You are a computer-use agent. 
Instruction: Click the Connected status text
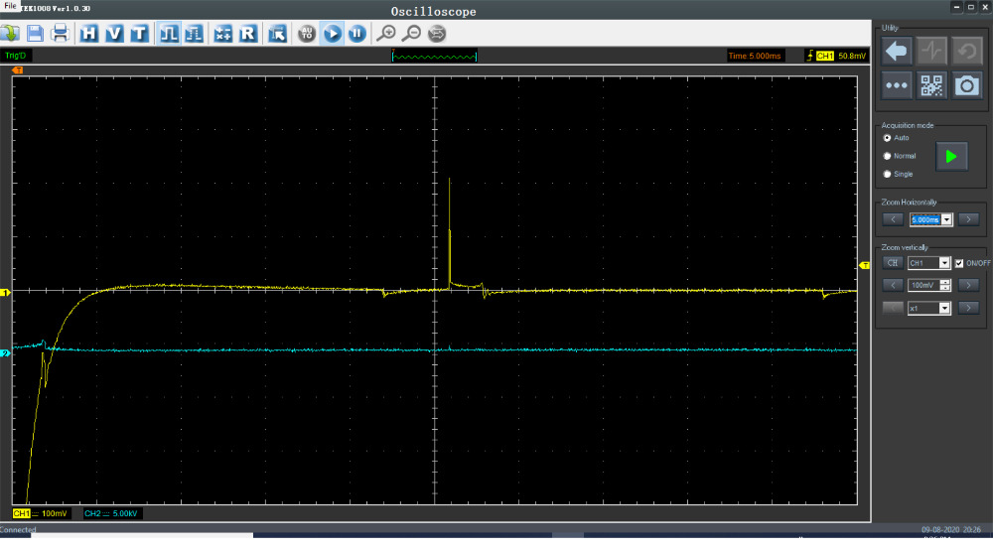tap(18, 530)
